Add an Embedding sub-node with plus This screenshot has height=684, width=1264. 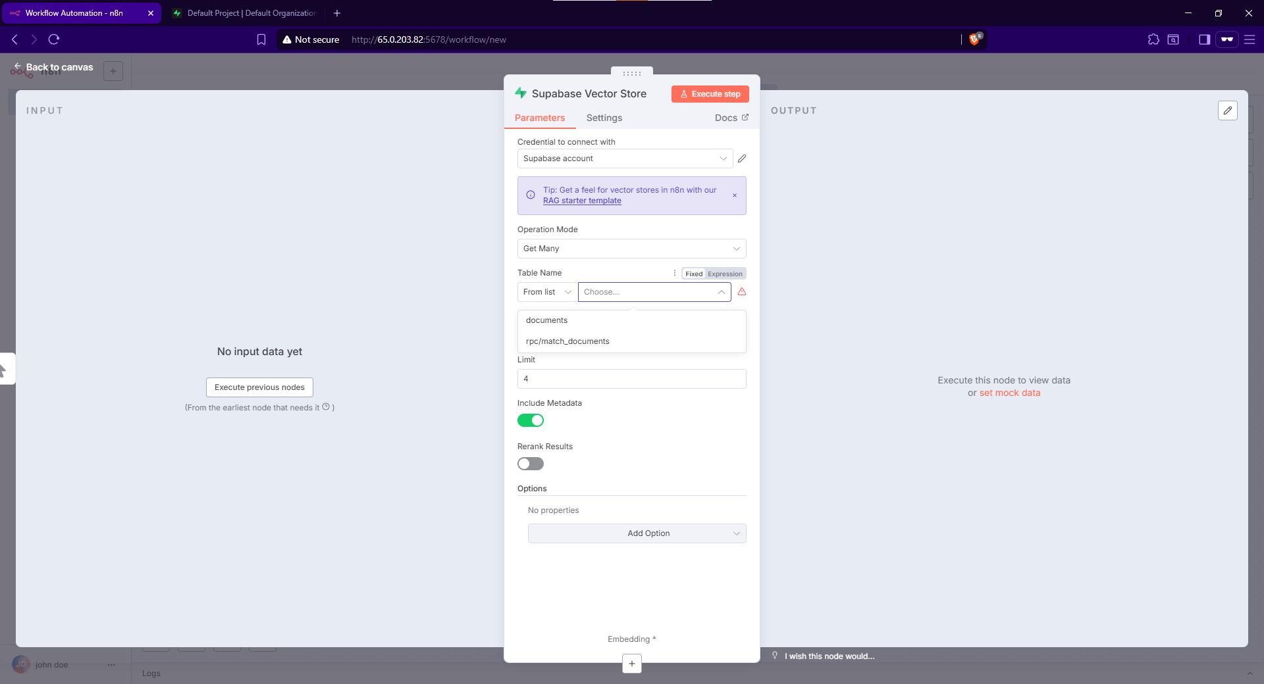point(632,664)
